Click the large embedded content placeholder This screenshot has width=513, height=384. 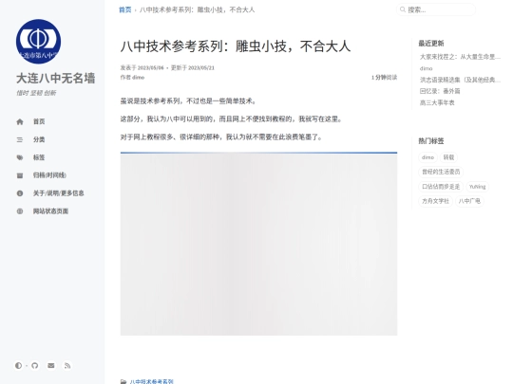tap(258, 244)
